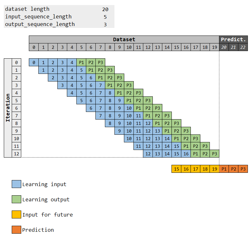
Task: Click dataset index cell 19 in header
Action: pos(214,47)
